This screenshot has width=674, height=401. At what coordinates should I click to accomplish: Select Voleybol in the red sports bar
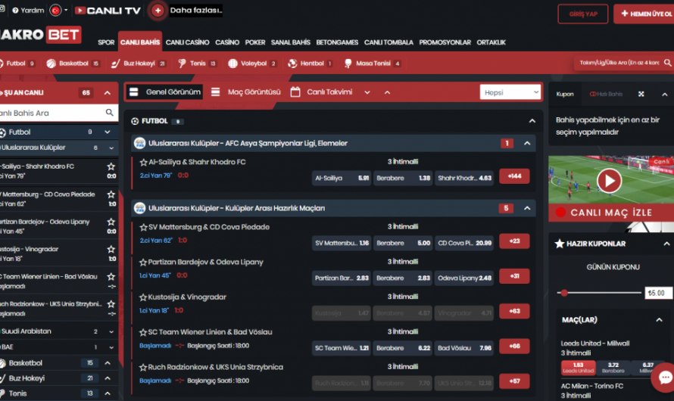coord(252,64)
